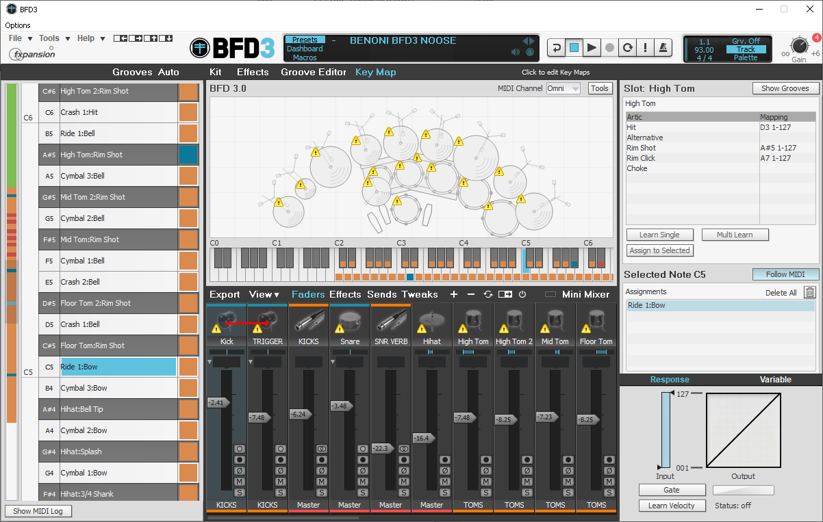Mute the Kick channel
Image resolution: width=823 pixels, height=522 pixels.
(x=240, y=482)
